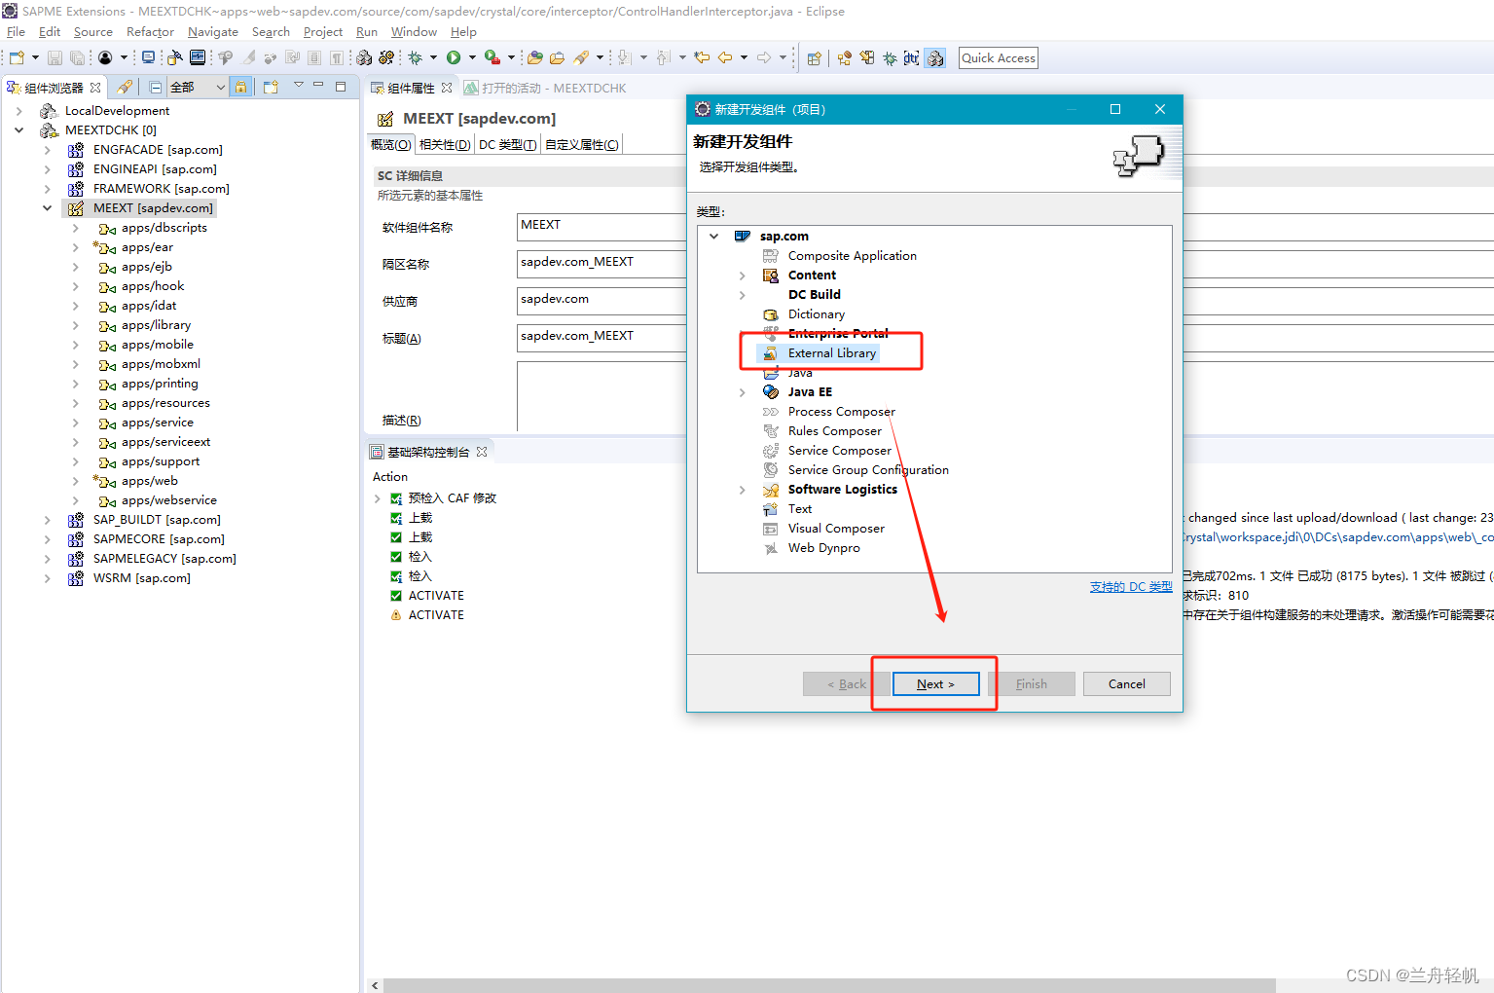Screen dimensions: 1494x993
Task: Collapse the MEEXT [sapdev.com] node
Action: [47, 207]
